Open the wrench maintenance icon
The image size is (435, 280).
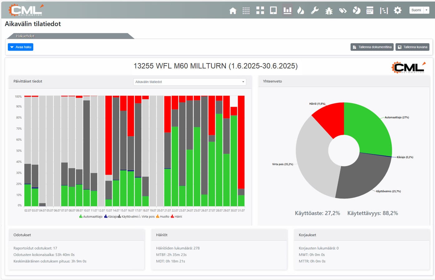pos(314,11)
